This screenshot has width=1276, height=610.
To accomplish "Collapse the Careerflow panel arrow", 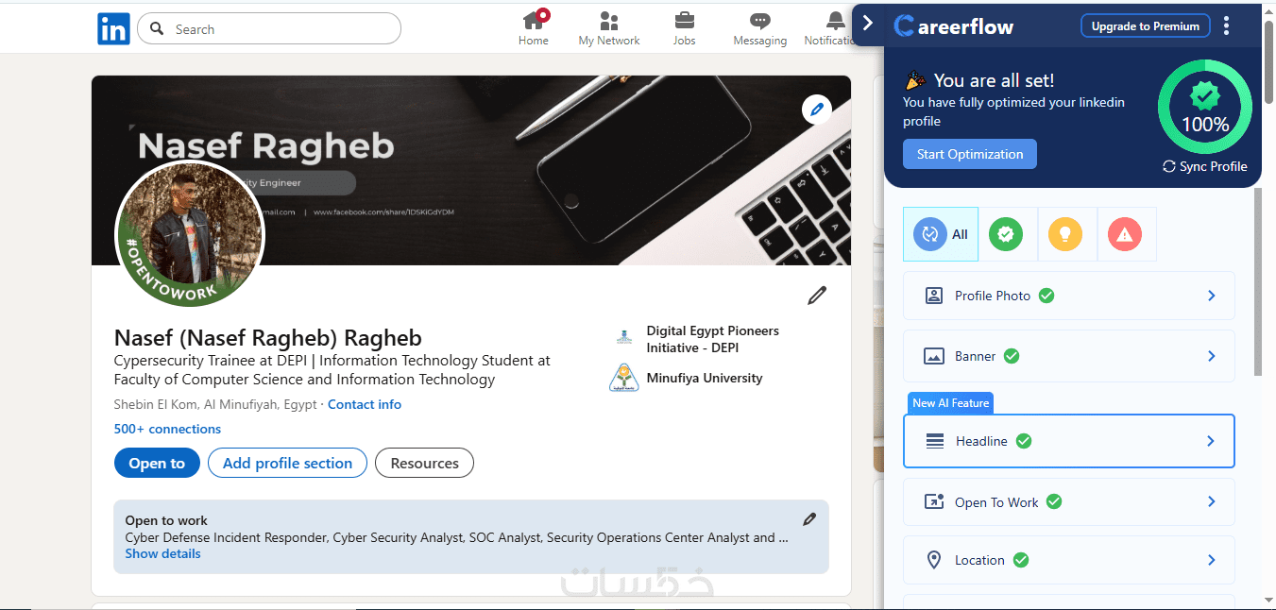I will click(x=868, y=24).
